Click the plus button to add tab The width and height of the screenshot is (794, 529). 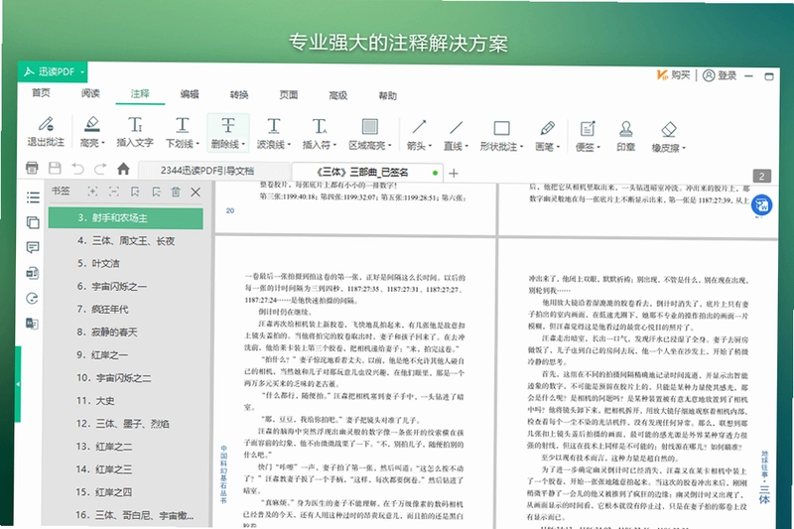454,173
